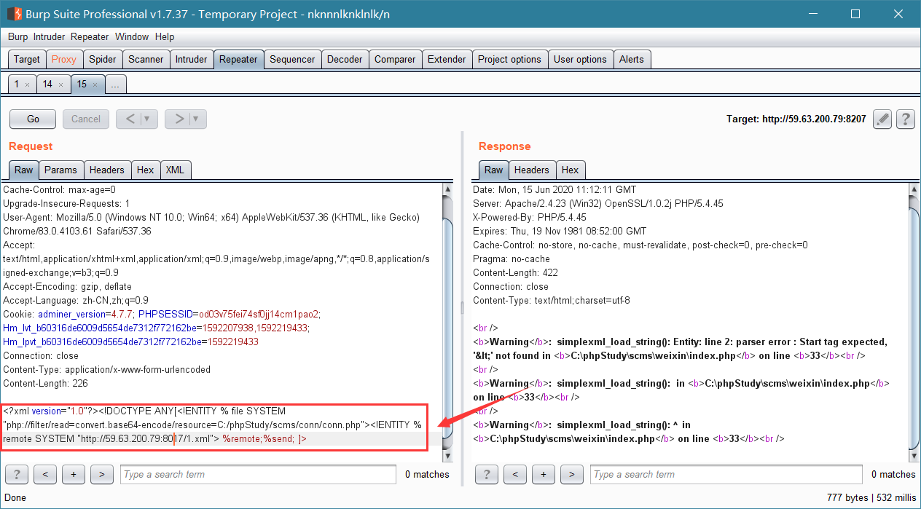The image size is (921, 509).
Task: Open the Window menu
Action: [132, 36]
